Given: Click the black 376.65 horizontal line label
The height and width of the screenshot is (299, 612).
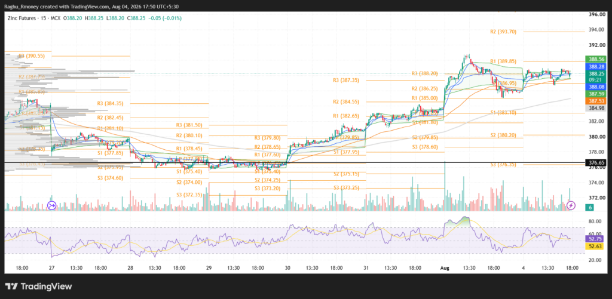Looking at the screenshot, I should click(x=596, y=162).
